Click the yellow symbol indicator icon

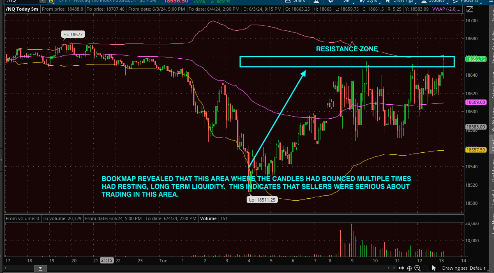(x=51, y=1)
